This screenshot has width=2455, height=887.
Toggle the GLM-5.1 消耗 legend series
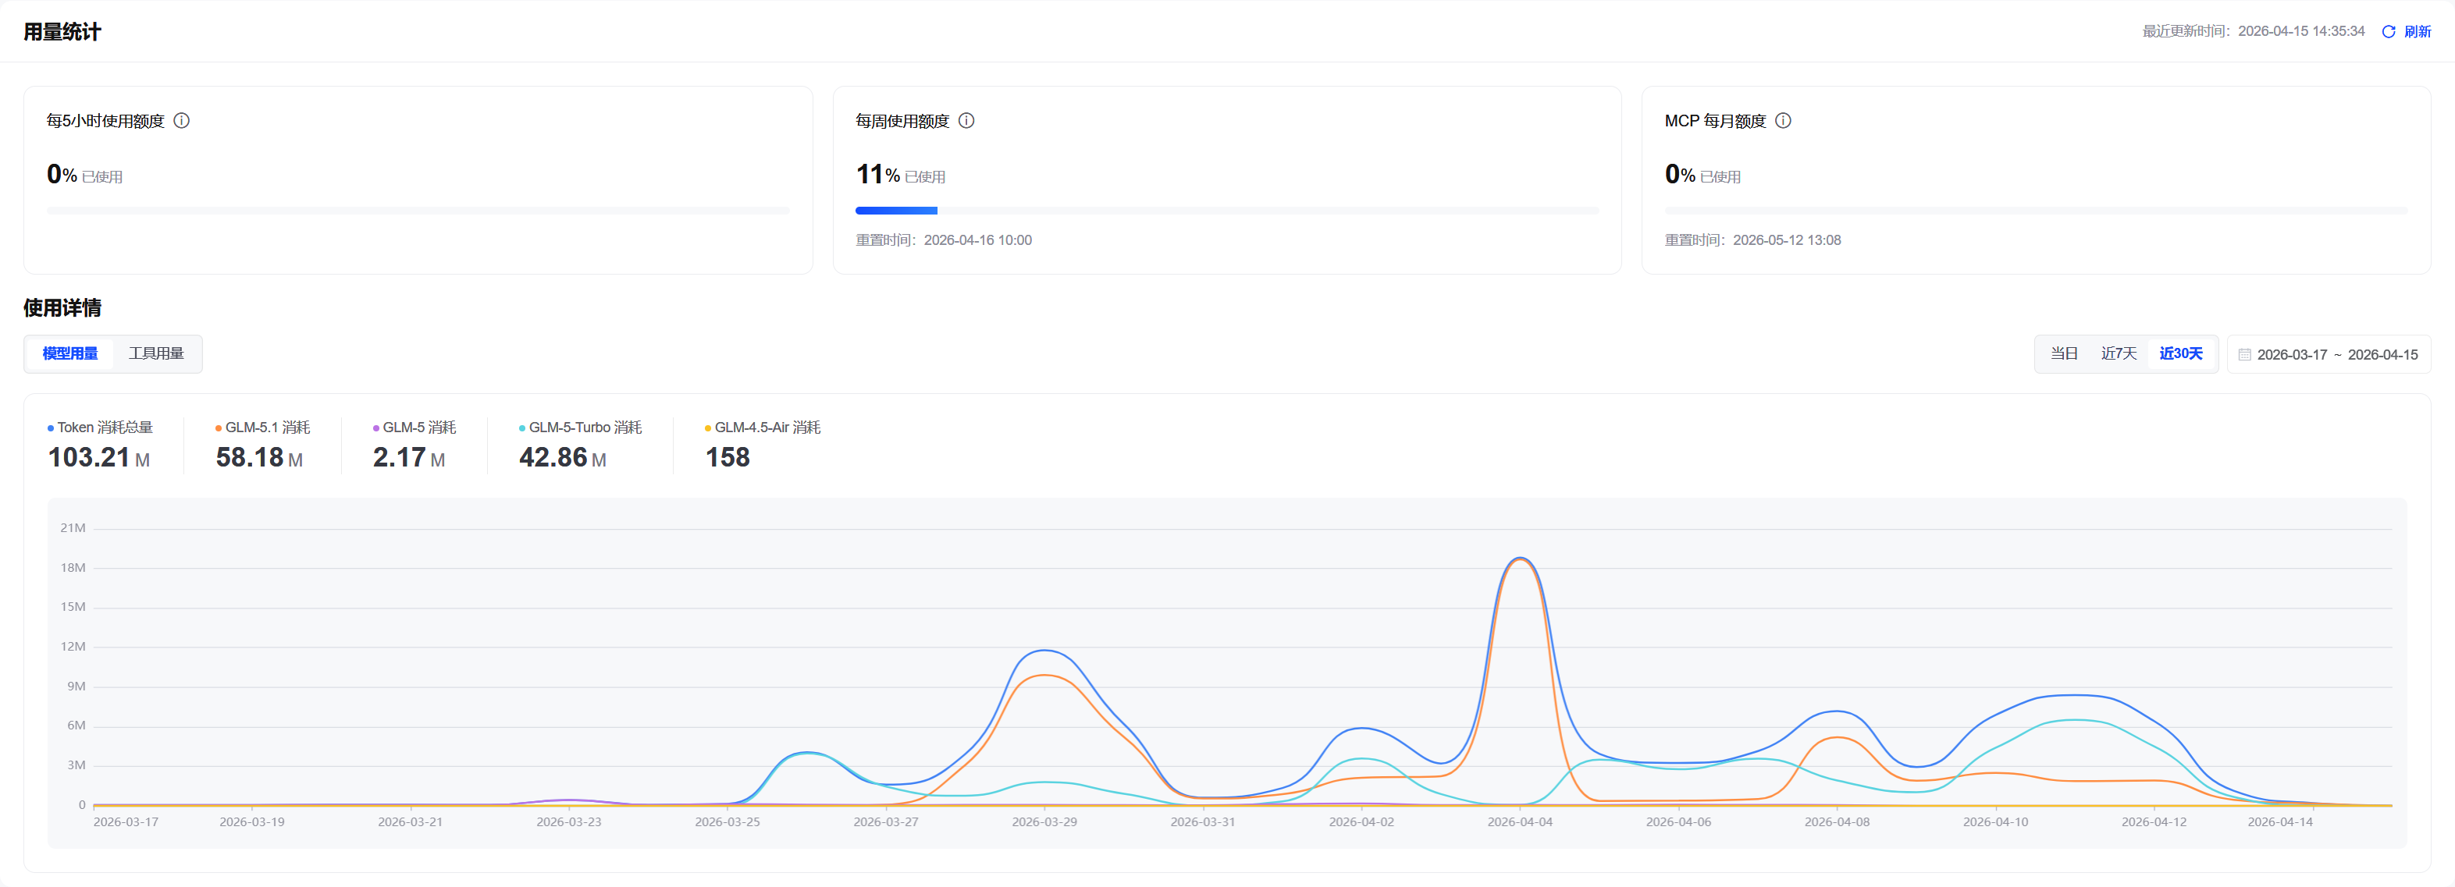point(263,428)
